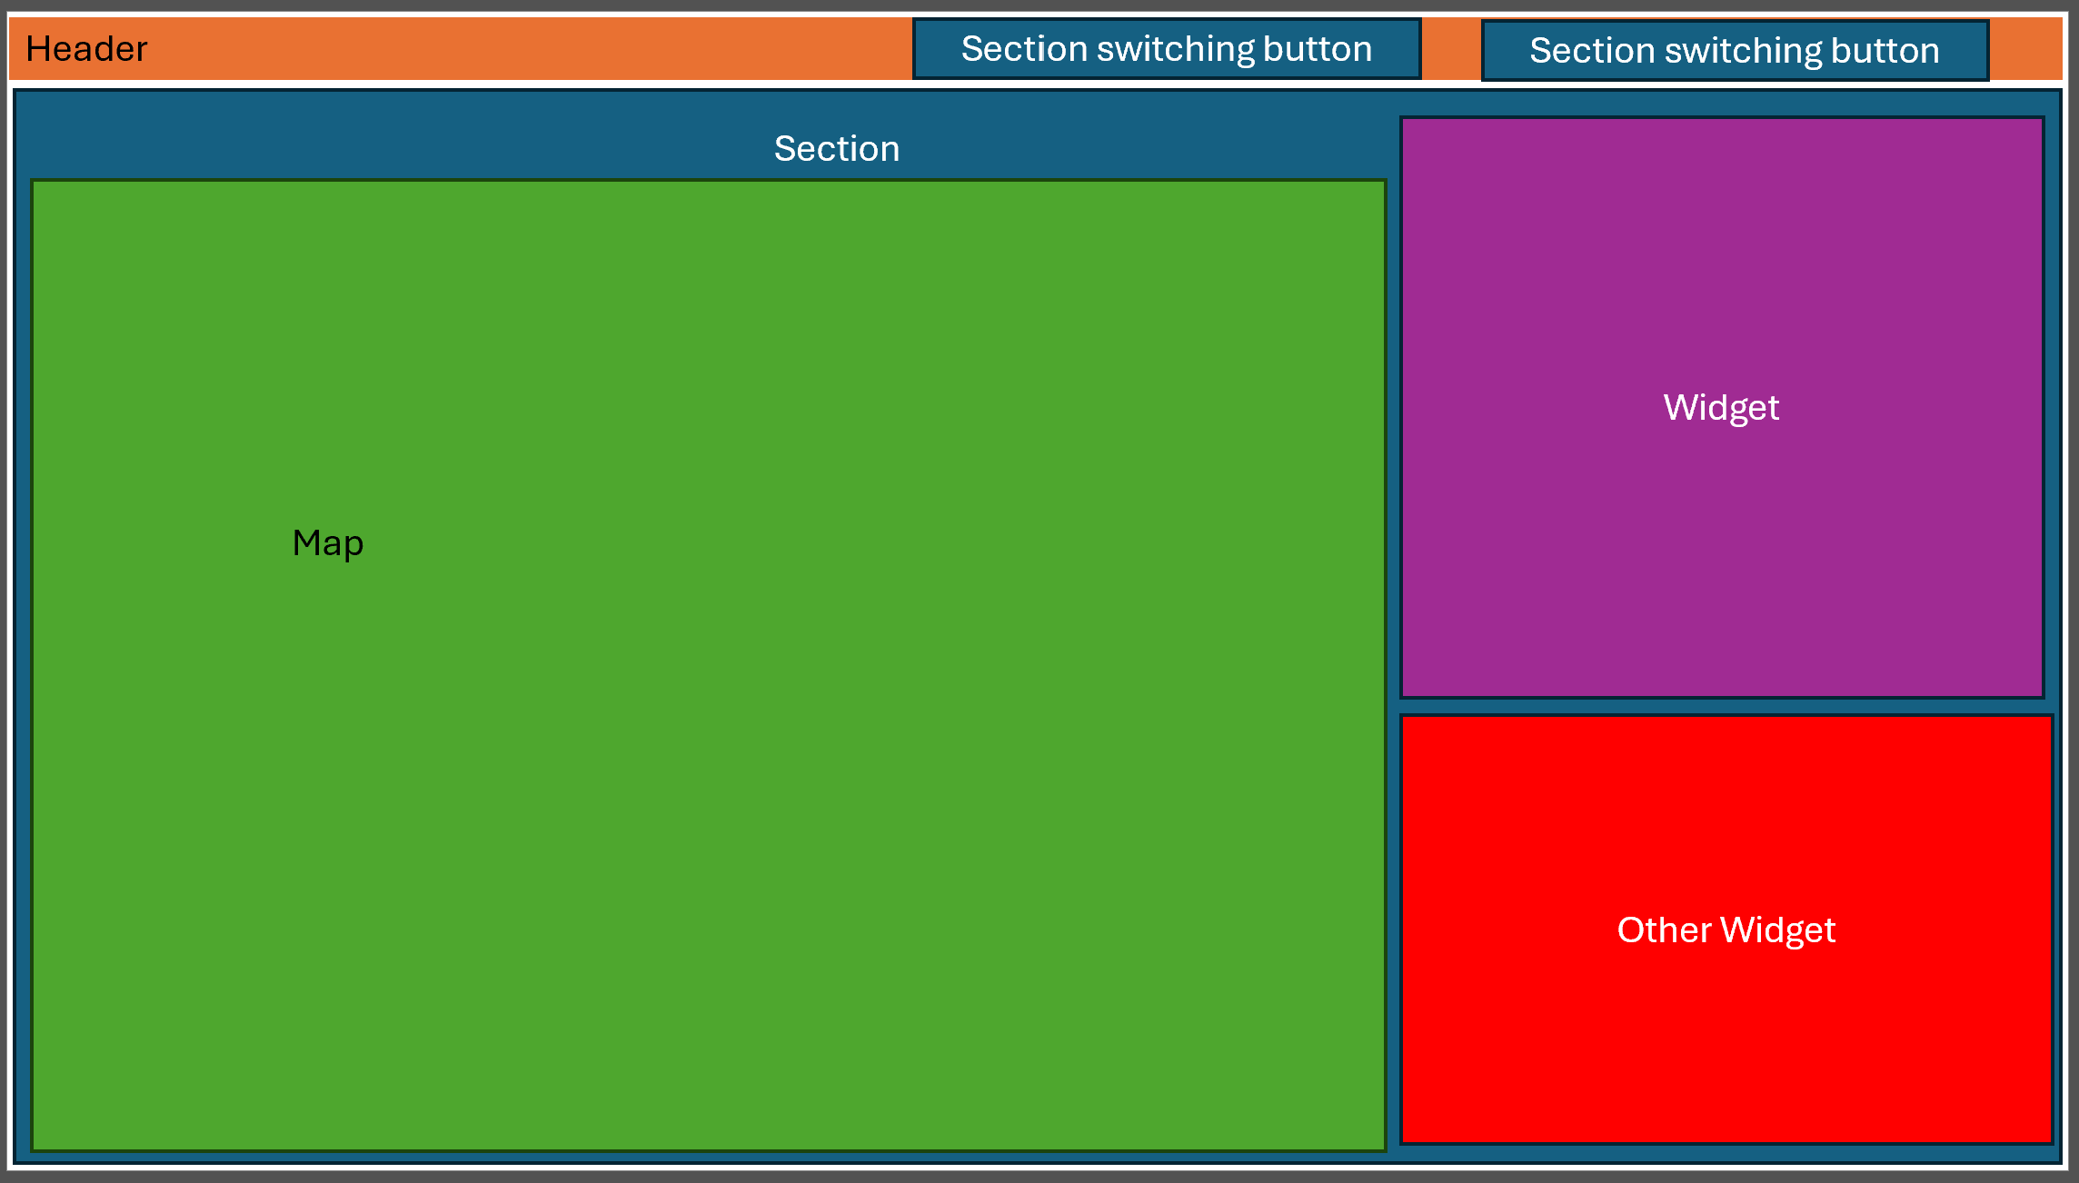The height and width of the screenshot is (1183, 2079).
Task: Click the first Section switching button
Action: (1166, 49)
